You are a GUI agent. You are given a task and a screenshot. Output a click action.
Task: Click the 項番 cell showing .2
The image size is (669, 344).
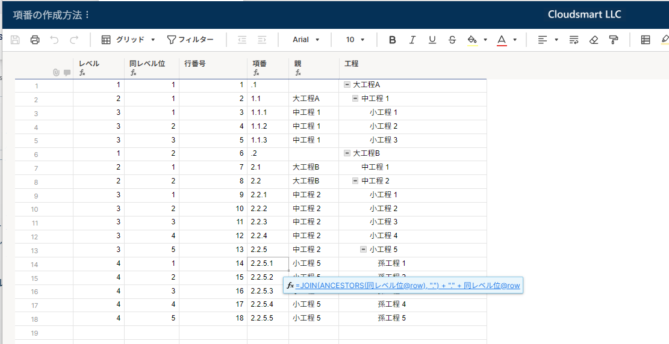tap(268, 153)
